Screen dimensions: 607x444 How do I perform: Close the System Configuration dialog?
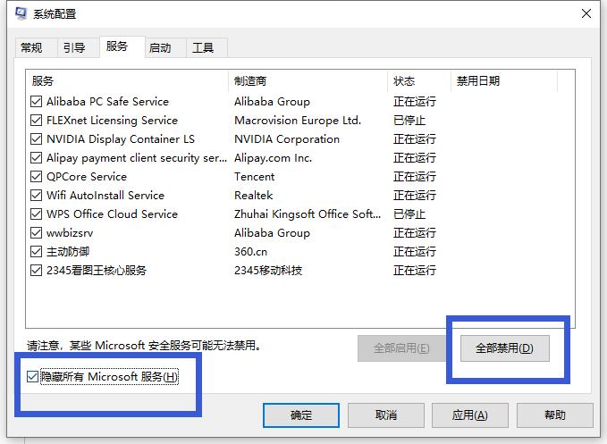586,13
